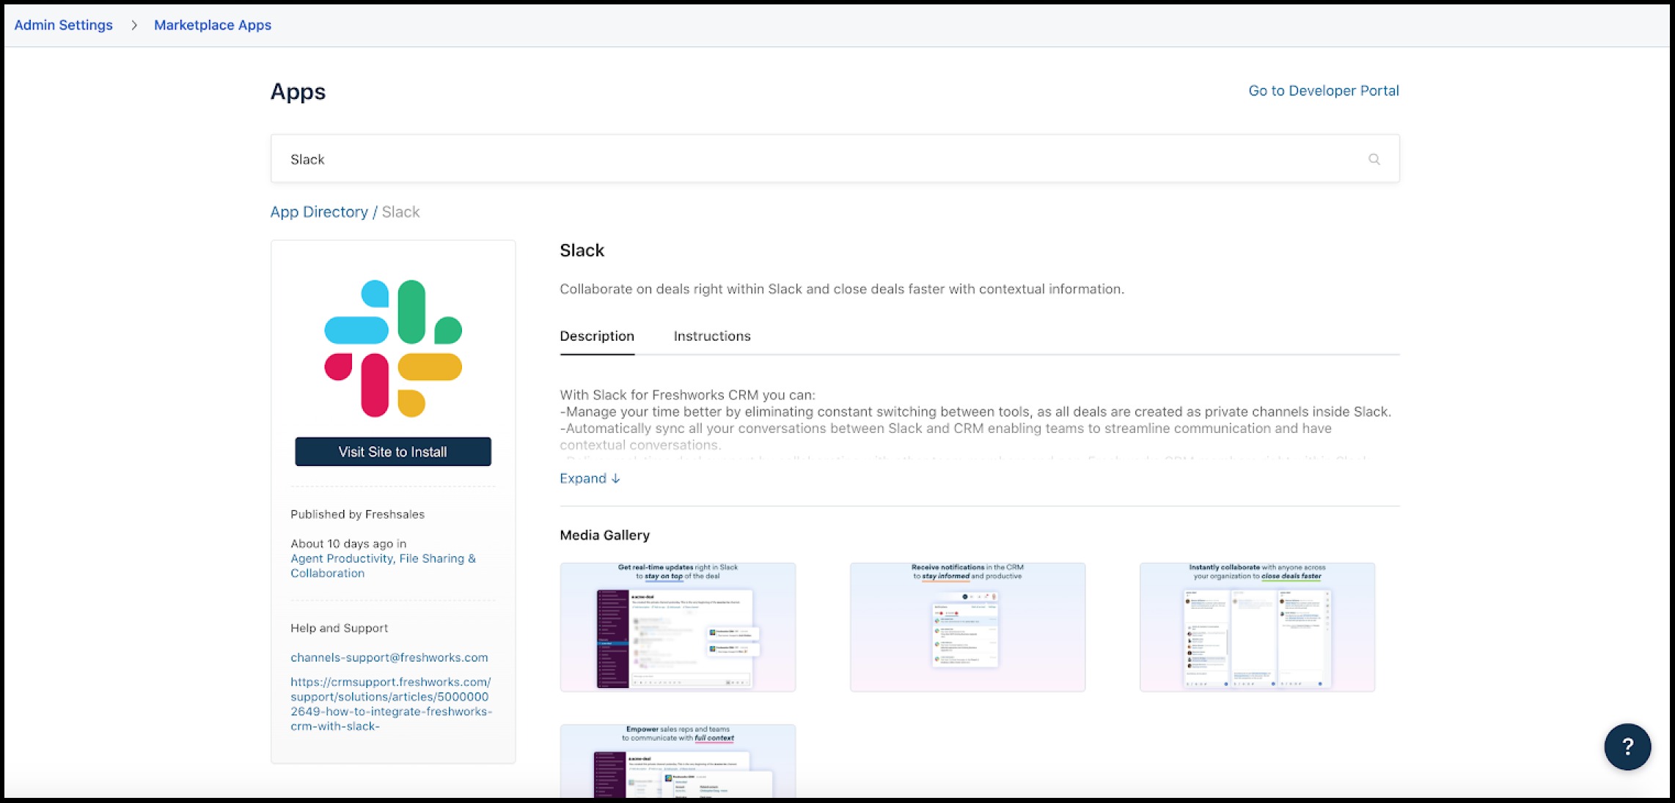Open 'Instantly collaborate' gallery image
1675x803 pixels.
[1257, 627]
